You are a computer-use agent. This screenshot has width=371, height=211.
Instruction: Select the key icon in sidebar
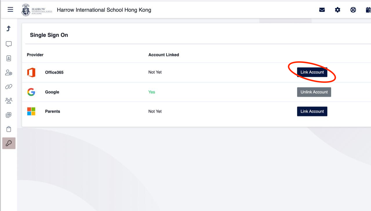click(9, 143)
